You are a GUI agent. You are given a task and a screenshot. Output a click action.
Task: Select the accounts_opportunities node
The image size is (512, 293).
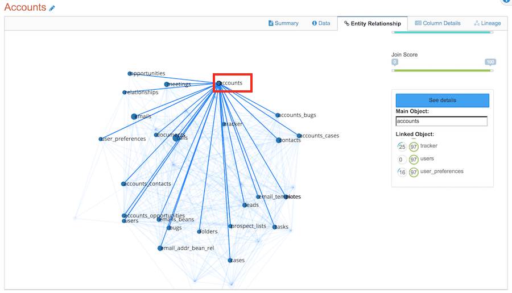pos(124,215)
